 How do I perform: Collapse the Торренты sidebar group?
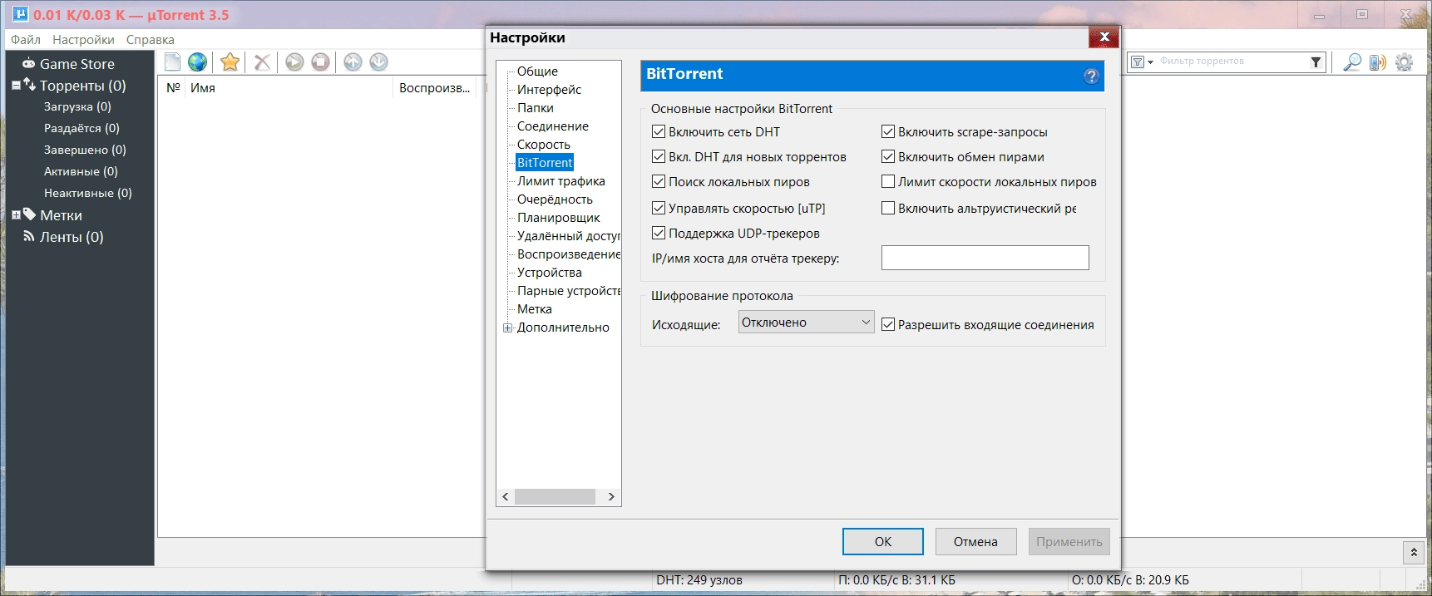[16, 85]
